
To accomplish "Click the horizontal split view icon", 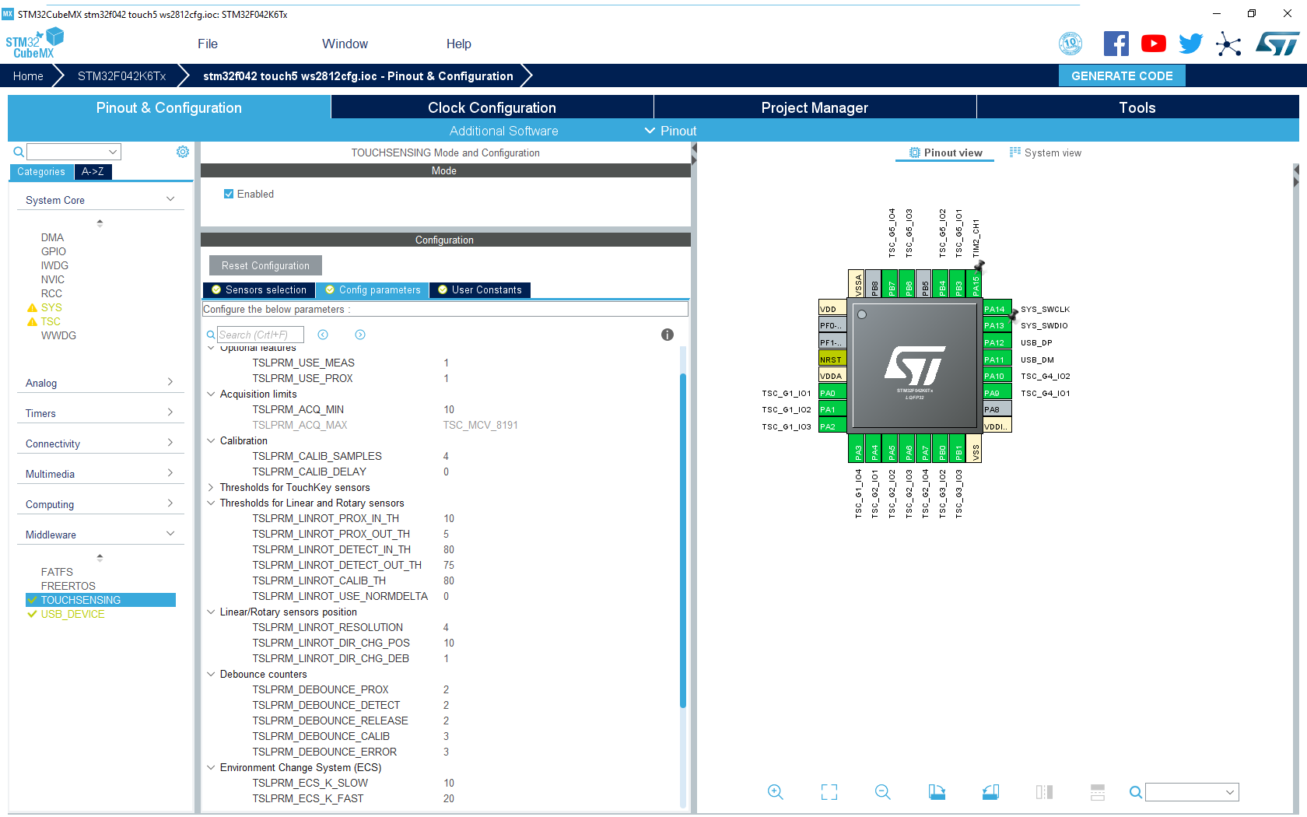I will point(1098,792).
